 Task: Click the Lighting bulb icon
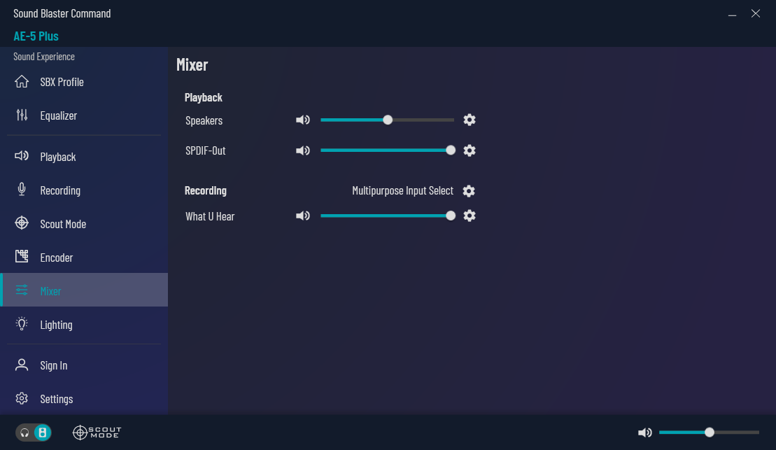pyautogui.click(x=22, y=324)
